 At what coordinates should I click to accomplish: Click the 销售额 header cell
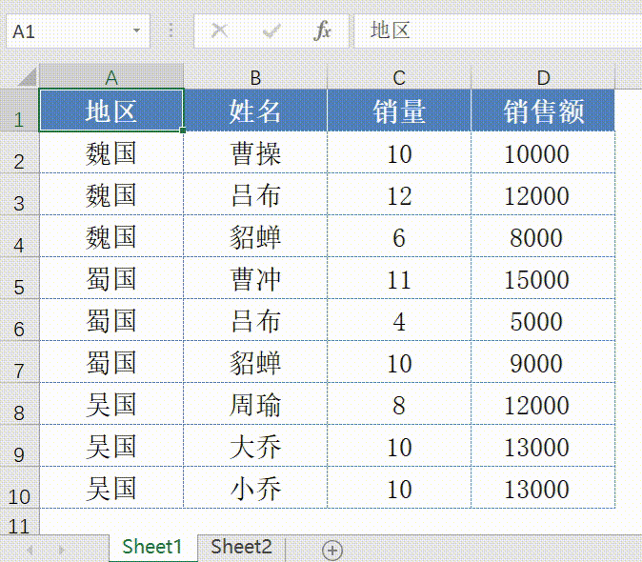[543, 110]
